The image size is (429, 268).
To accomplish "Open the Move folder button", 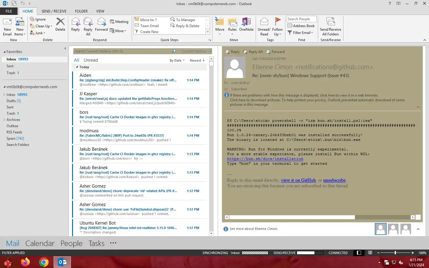I will click(220, 27).
